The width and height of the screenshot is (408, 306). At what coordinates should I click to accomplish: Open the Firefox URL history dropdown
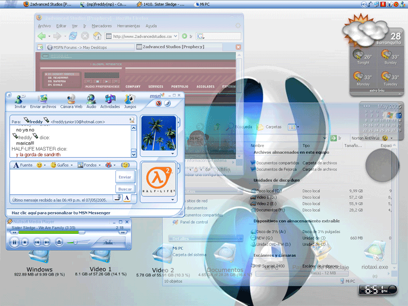coord(176,36)
